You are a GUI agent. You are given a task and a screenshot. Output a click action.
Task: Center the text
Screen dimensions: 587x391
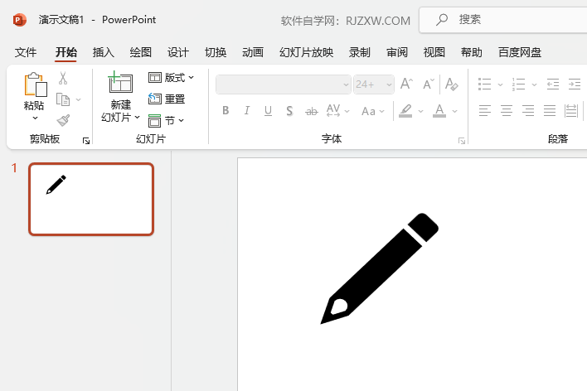tap(507, 111)
